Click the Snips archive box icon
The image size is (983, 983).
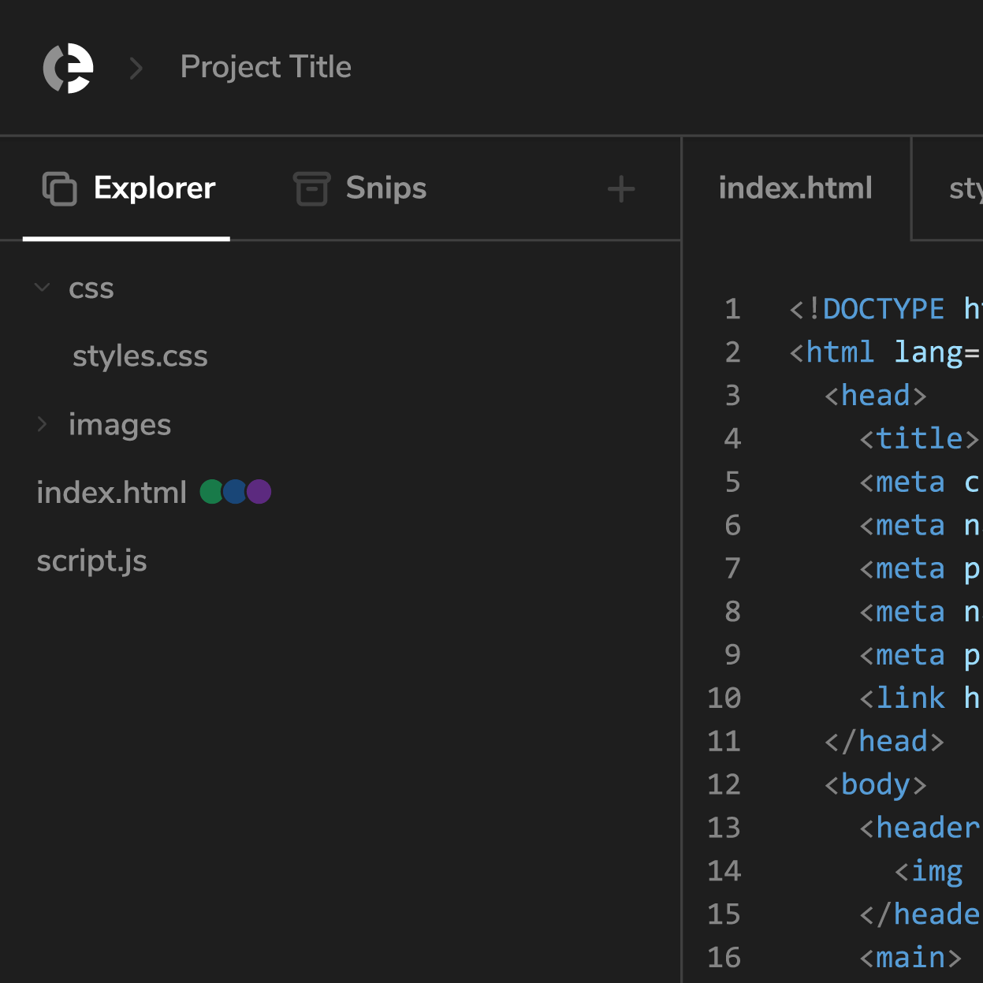click(x=311, y=188)
